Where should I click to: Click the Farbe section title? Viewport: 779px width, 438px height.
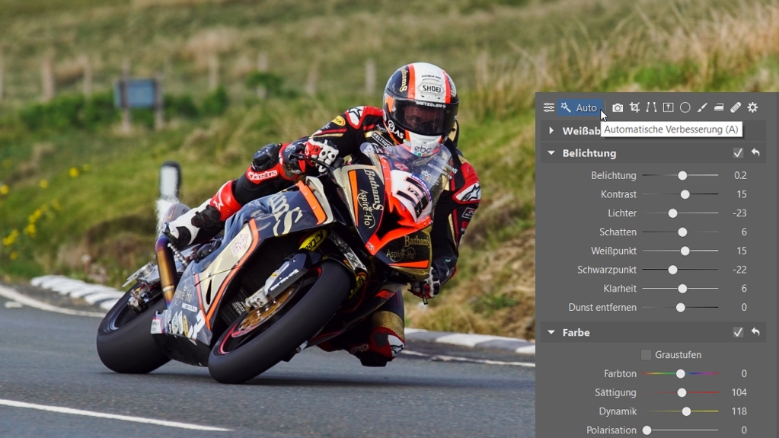[x=576, y=333]
